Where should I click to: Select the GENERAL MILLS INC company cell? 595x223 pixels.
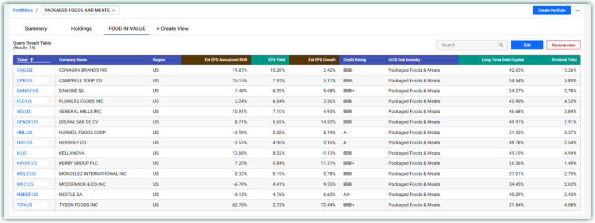[x=80, y=111]
